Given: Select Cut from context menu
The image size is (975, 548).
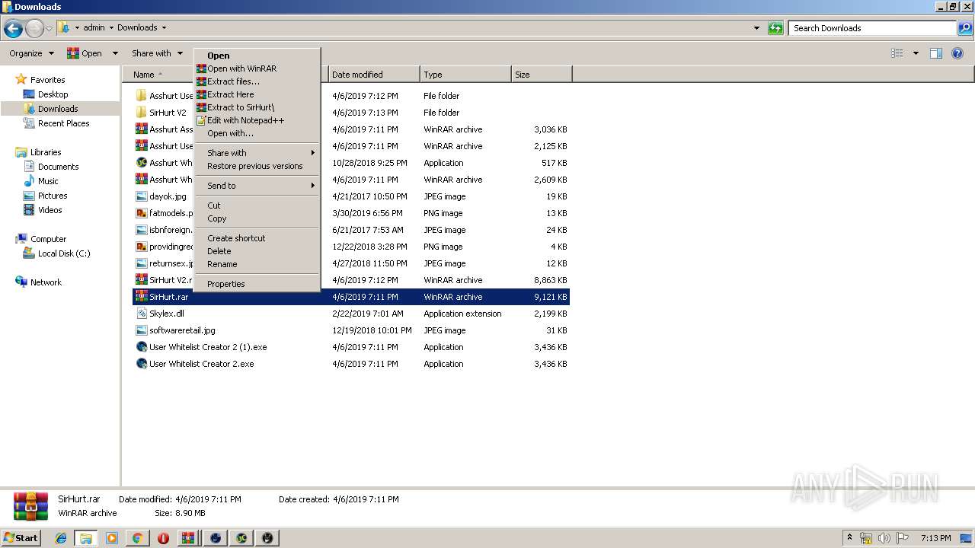Looking at the screenshot, I should (x=257, y=205).
